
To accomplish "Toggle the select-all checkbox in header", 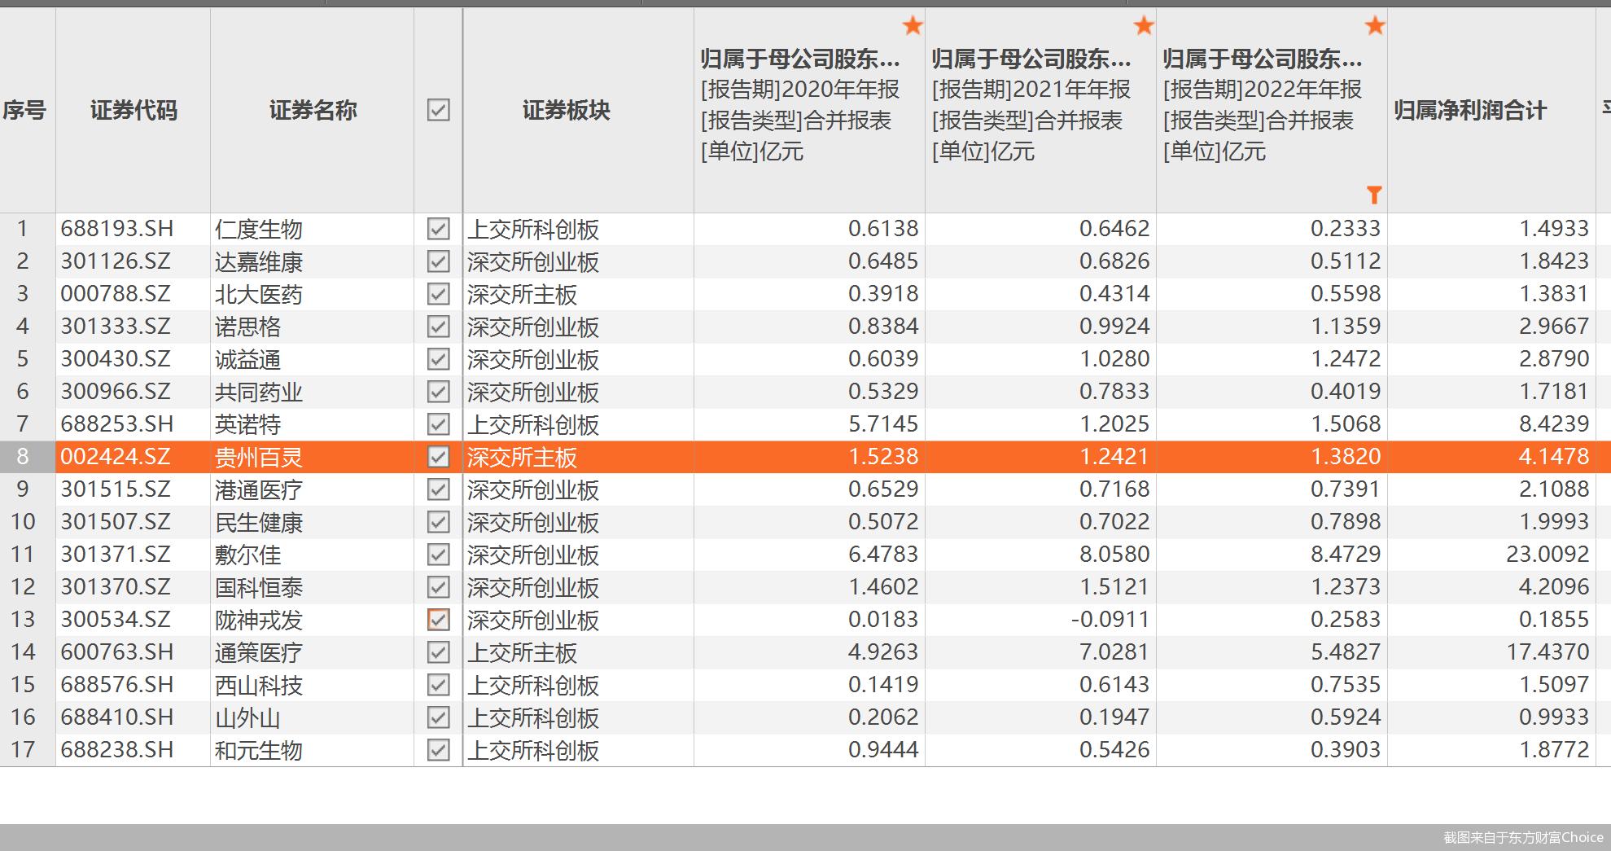I will coord(439,110).
